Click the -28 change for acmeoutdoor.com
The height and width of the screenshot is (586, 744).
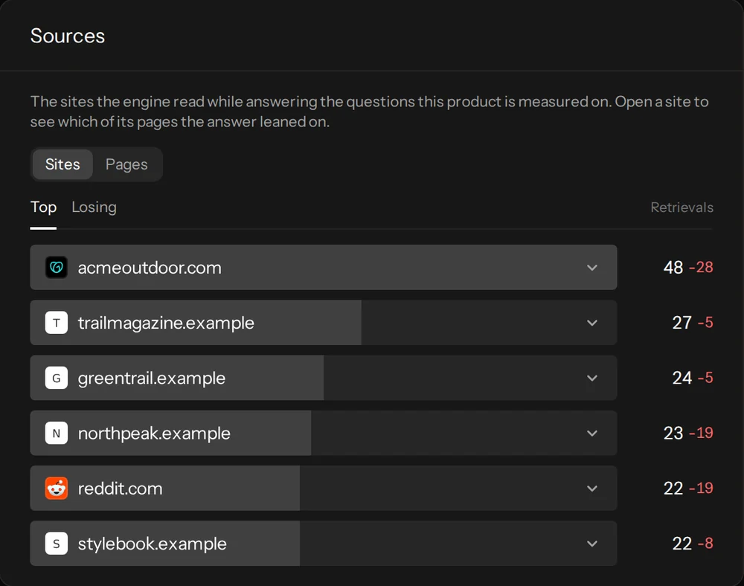point(701,268)
